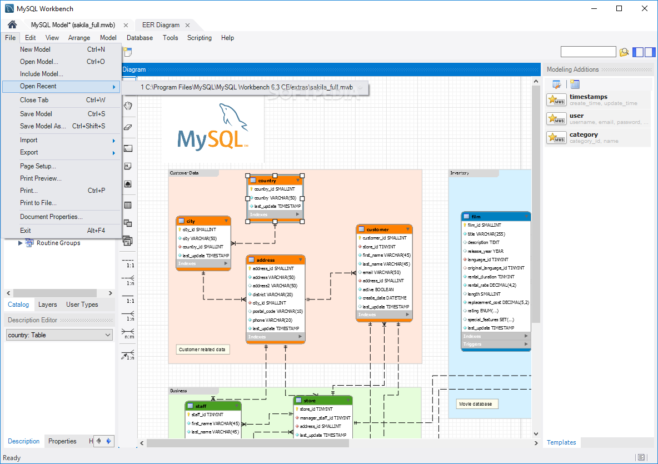Pick the Place New Note tool

127,166
